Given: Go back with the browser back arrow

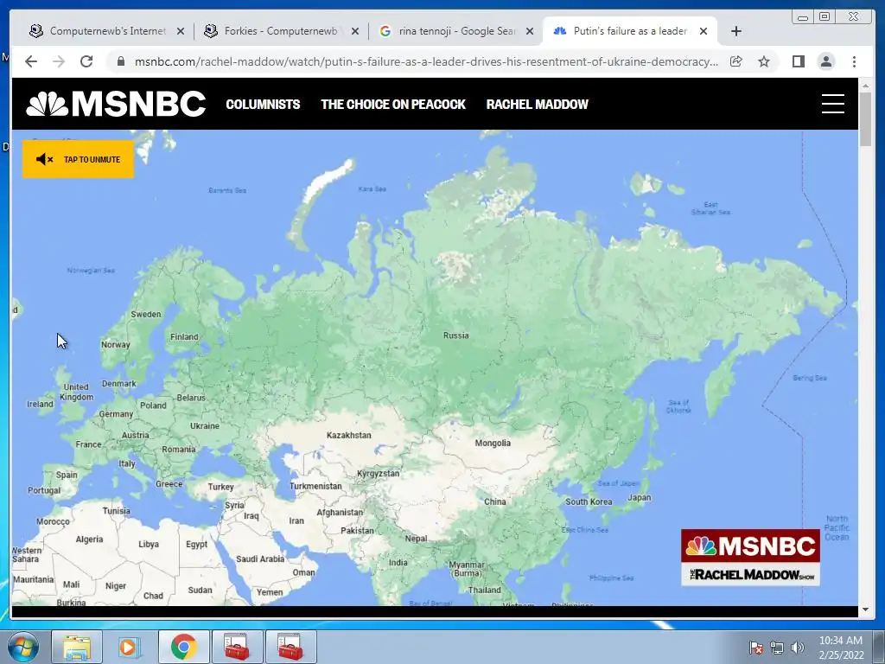Looking at the screenshot, I should tap(31, 61).
